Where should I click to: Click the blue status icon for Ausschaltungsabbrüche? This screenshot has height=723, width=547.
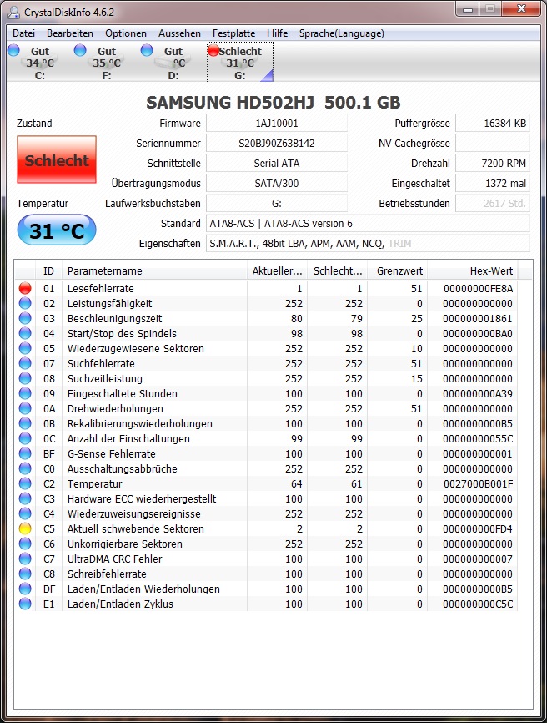coord(25,468)
